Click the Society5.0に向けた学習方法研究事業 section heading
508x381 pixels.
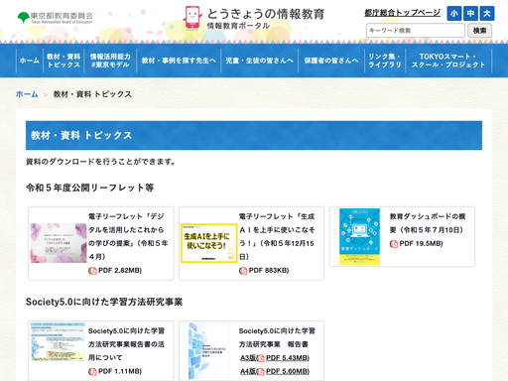pyautogui.click(x=104, y=302)
